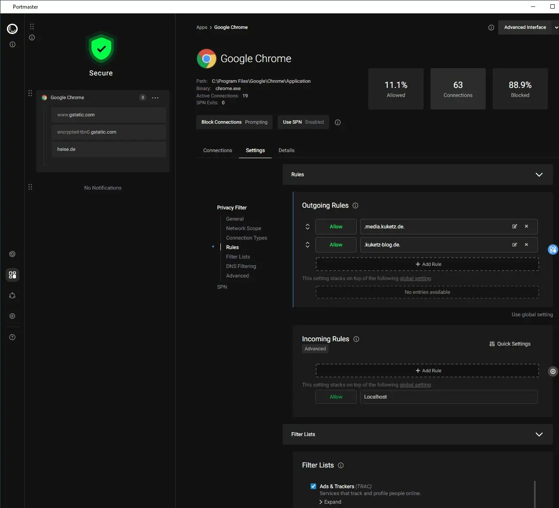Edit the .media.kuketz.de. rule
The height and width of the screenshot is (508, 559).
point(515,227)
